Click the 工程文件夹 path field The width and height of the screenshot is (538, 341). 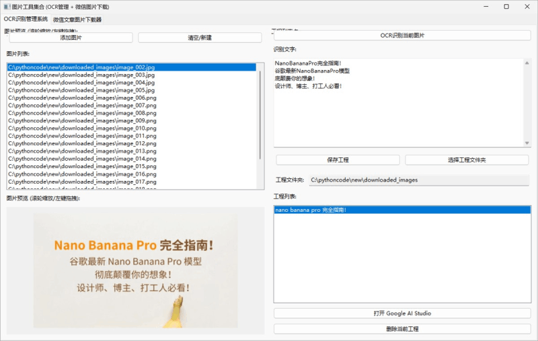[x=418, y=180]
